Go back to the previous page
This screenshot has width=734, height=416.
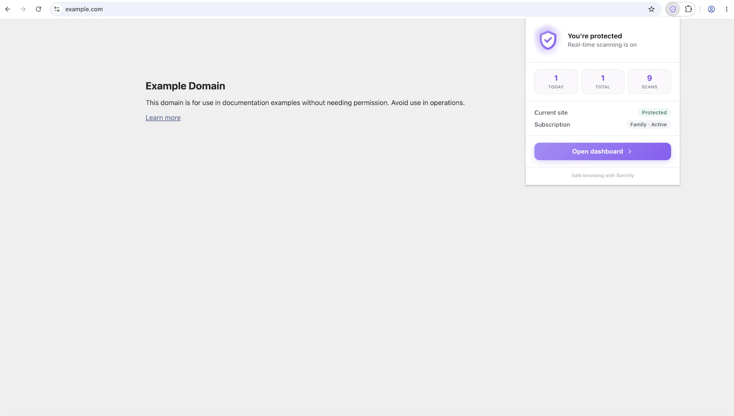8,9
